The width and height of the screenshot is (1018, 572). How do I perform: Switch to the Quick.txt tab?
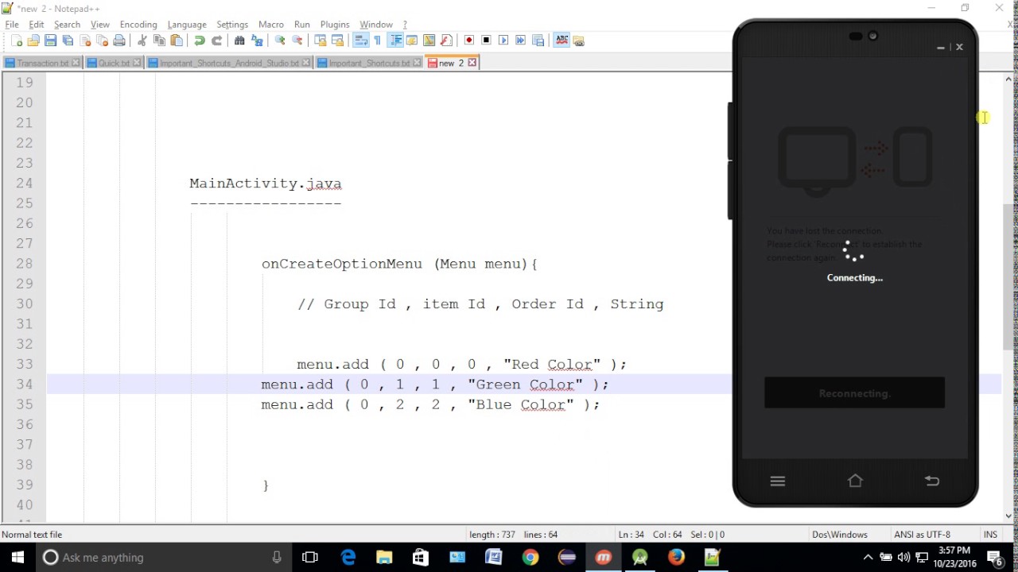[x=114, y=63]
